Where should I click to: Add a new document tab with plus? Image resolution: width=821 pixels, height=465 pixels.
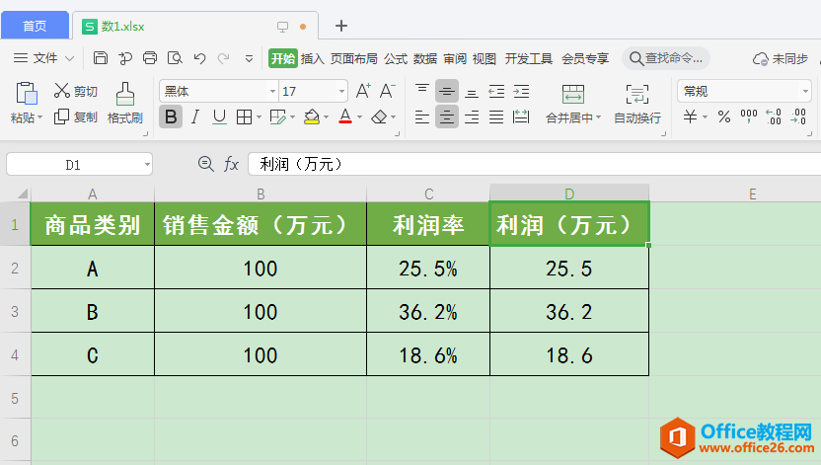[341, 25]
